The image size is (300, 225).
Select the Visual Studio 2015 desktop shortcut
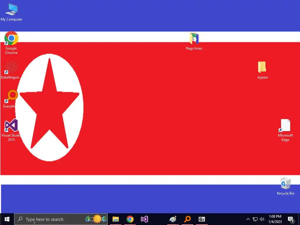(11, 130)
